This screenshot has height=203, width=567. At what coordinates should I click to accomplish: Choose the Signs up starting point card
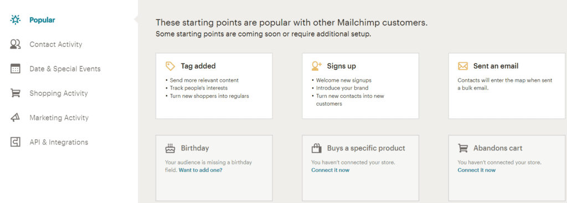[360, 86]
